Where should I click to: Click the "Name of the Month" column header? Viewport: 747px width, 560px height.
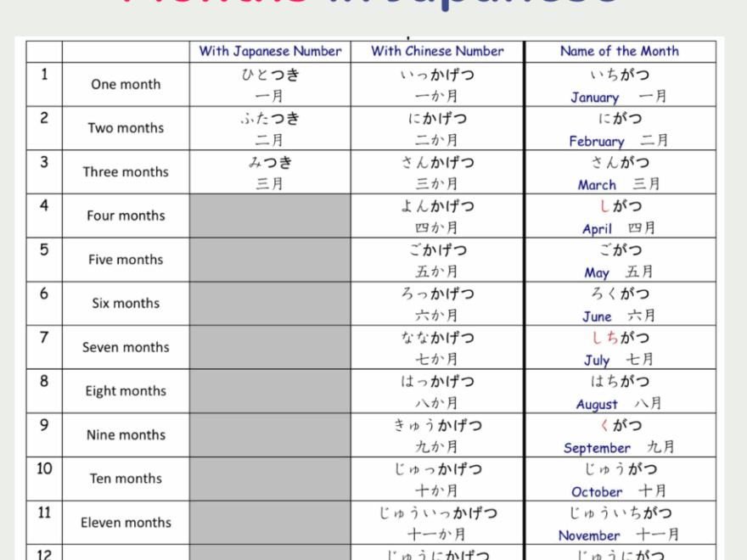click(619, 51)
